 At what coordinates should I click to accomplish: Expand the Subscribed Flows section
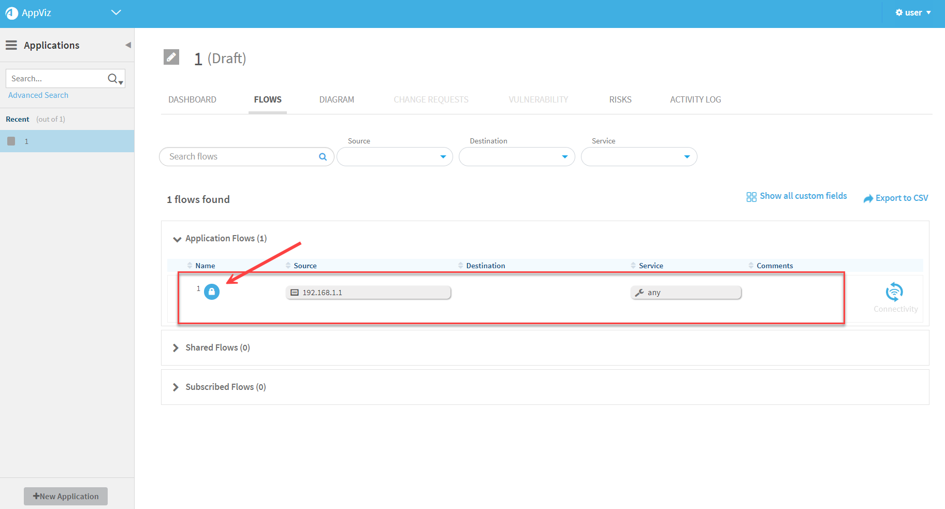tap(176, 387)
